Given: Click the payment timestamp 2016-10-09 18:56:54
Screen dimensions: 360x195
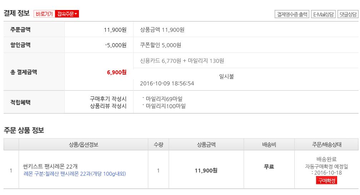Looking at the screenshot, I should pos(167,83).
